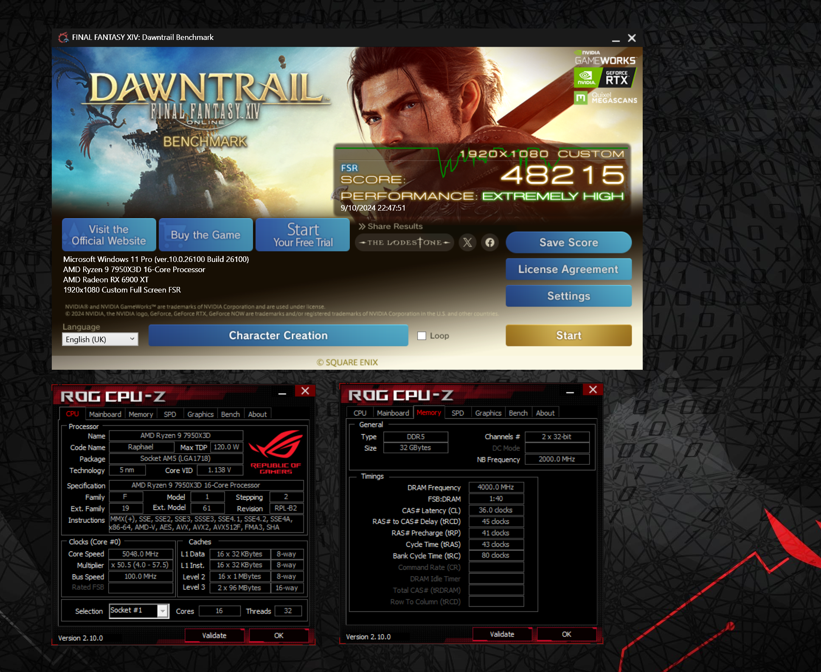821x672 pixels.
Task: Open Mainboard tab in left CPU-Z window
Action: [105, 414]
